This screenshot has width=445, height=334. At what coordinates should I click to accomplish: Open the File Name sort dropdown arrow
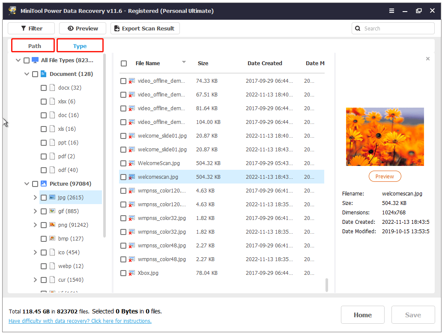pyautogui.click(x=184, y=63)
